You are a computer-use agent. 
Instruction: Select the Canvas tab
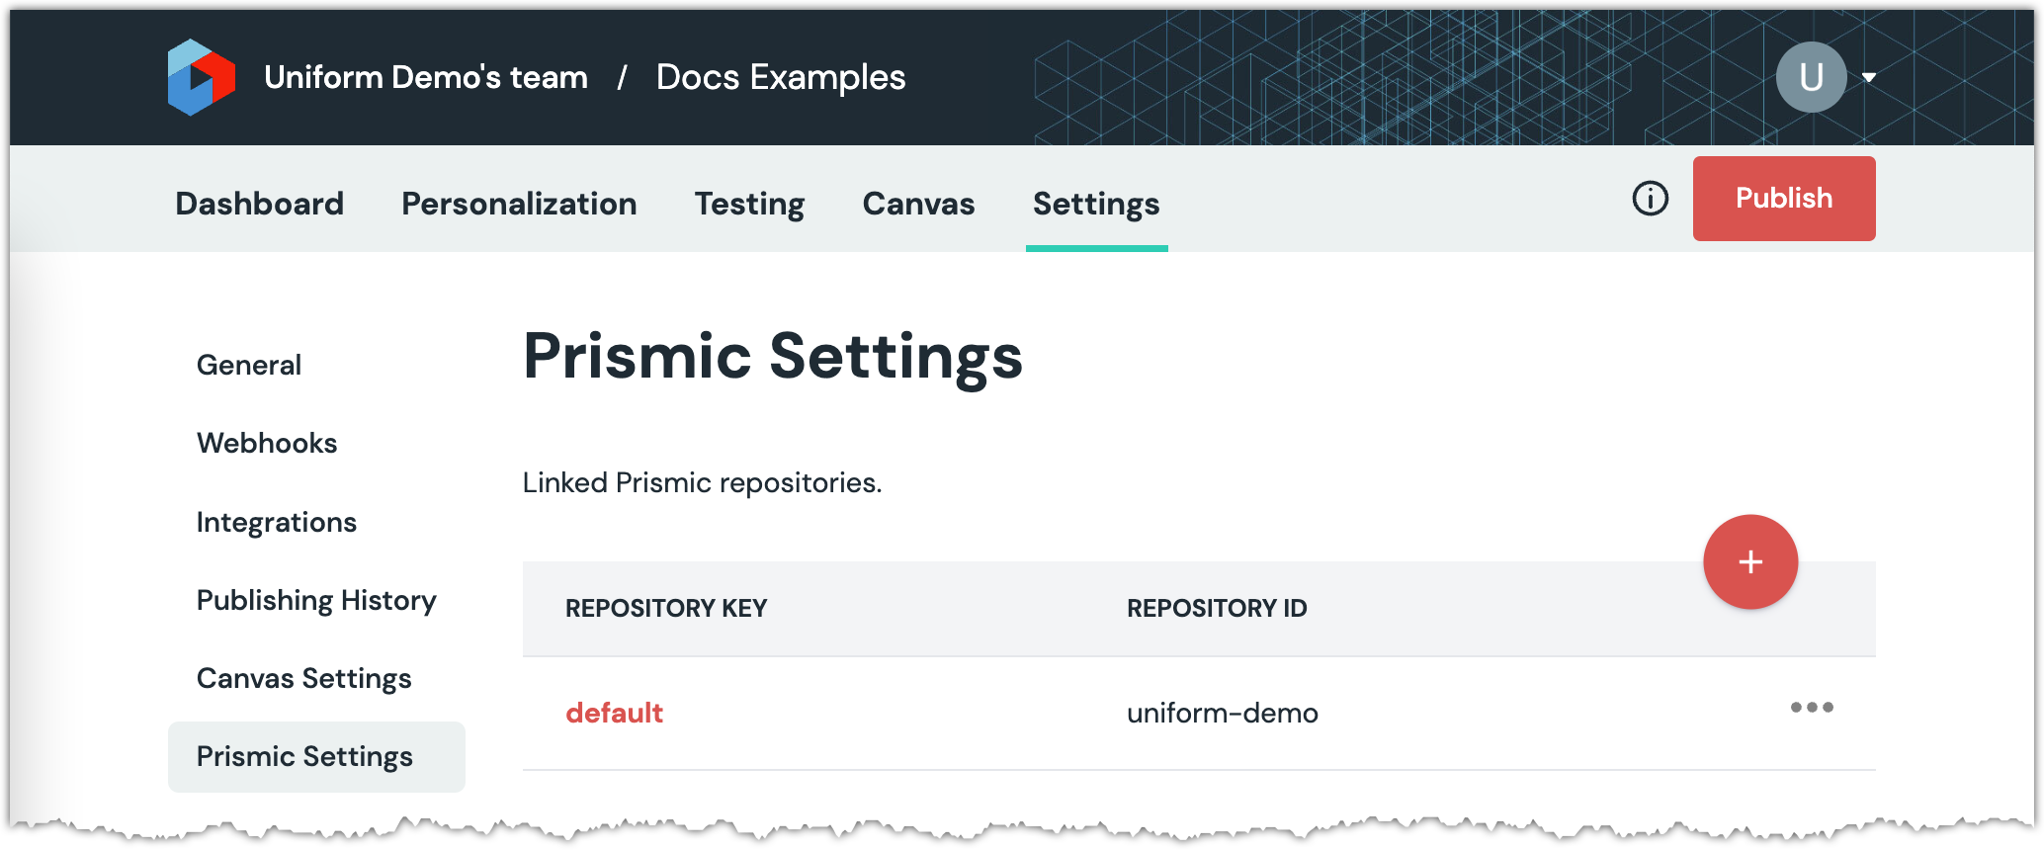point(918,204)
